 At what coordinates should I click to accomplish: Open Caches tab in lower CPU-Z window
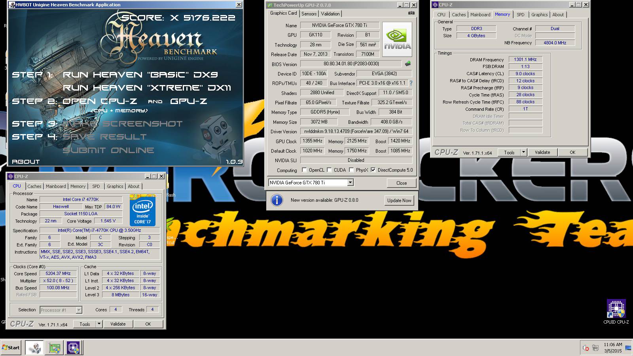34,186
